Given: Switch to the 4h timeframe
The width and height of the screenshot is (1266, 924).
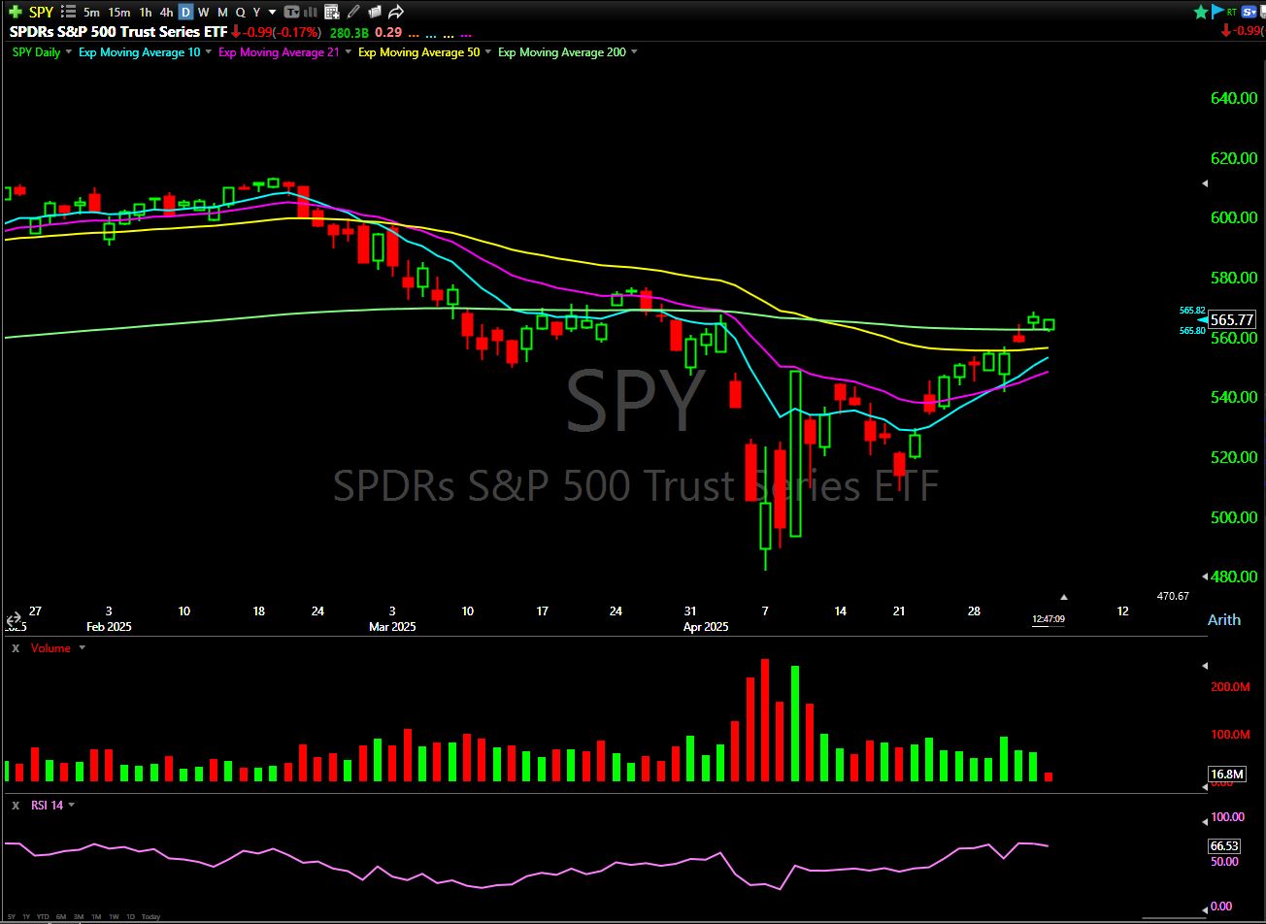Looking at the screenshot, I should pyautogui.click(x=167, y=12).
